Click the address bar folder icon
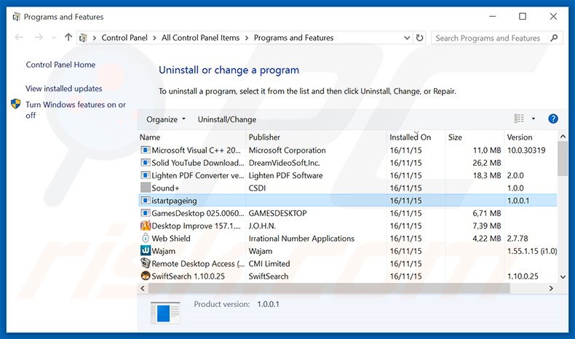The height and width of the screenshot is (339, 575). pos(83,38)
